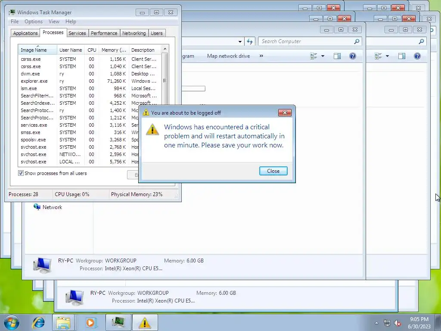The width and height of the screenshot is (441, 331).
Task: Click the warning icon in dialog title bar
Action: [x=146, y=112]
